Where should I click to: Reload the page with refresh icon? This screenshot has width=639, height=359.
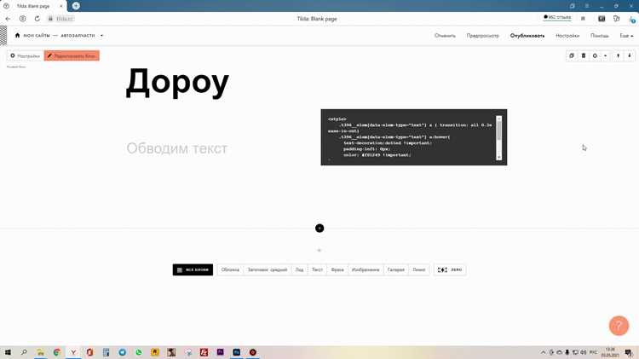point(37,19)
